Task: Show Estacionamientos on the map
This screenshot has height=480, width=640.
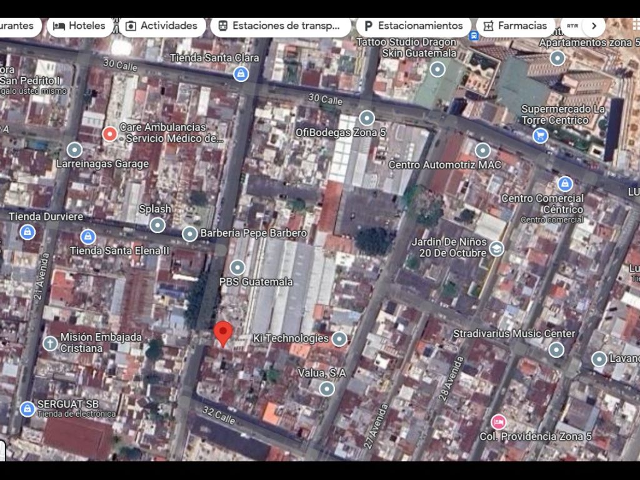Action: (x=413, y=26)
